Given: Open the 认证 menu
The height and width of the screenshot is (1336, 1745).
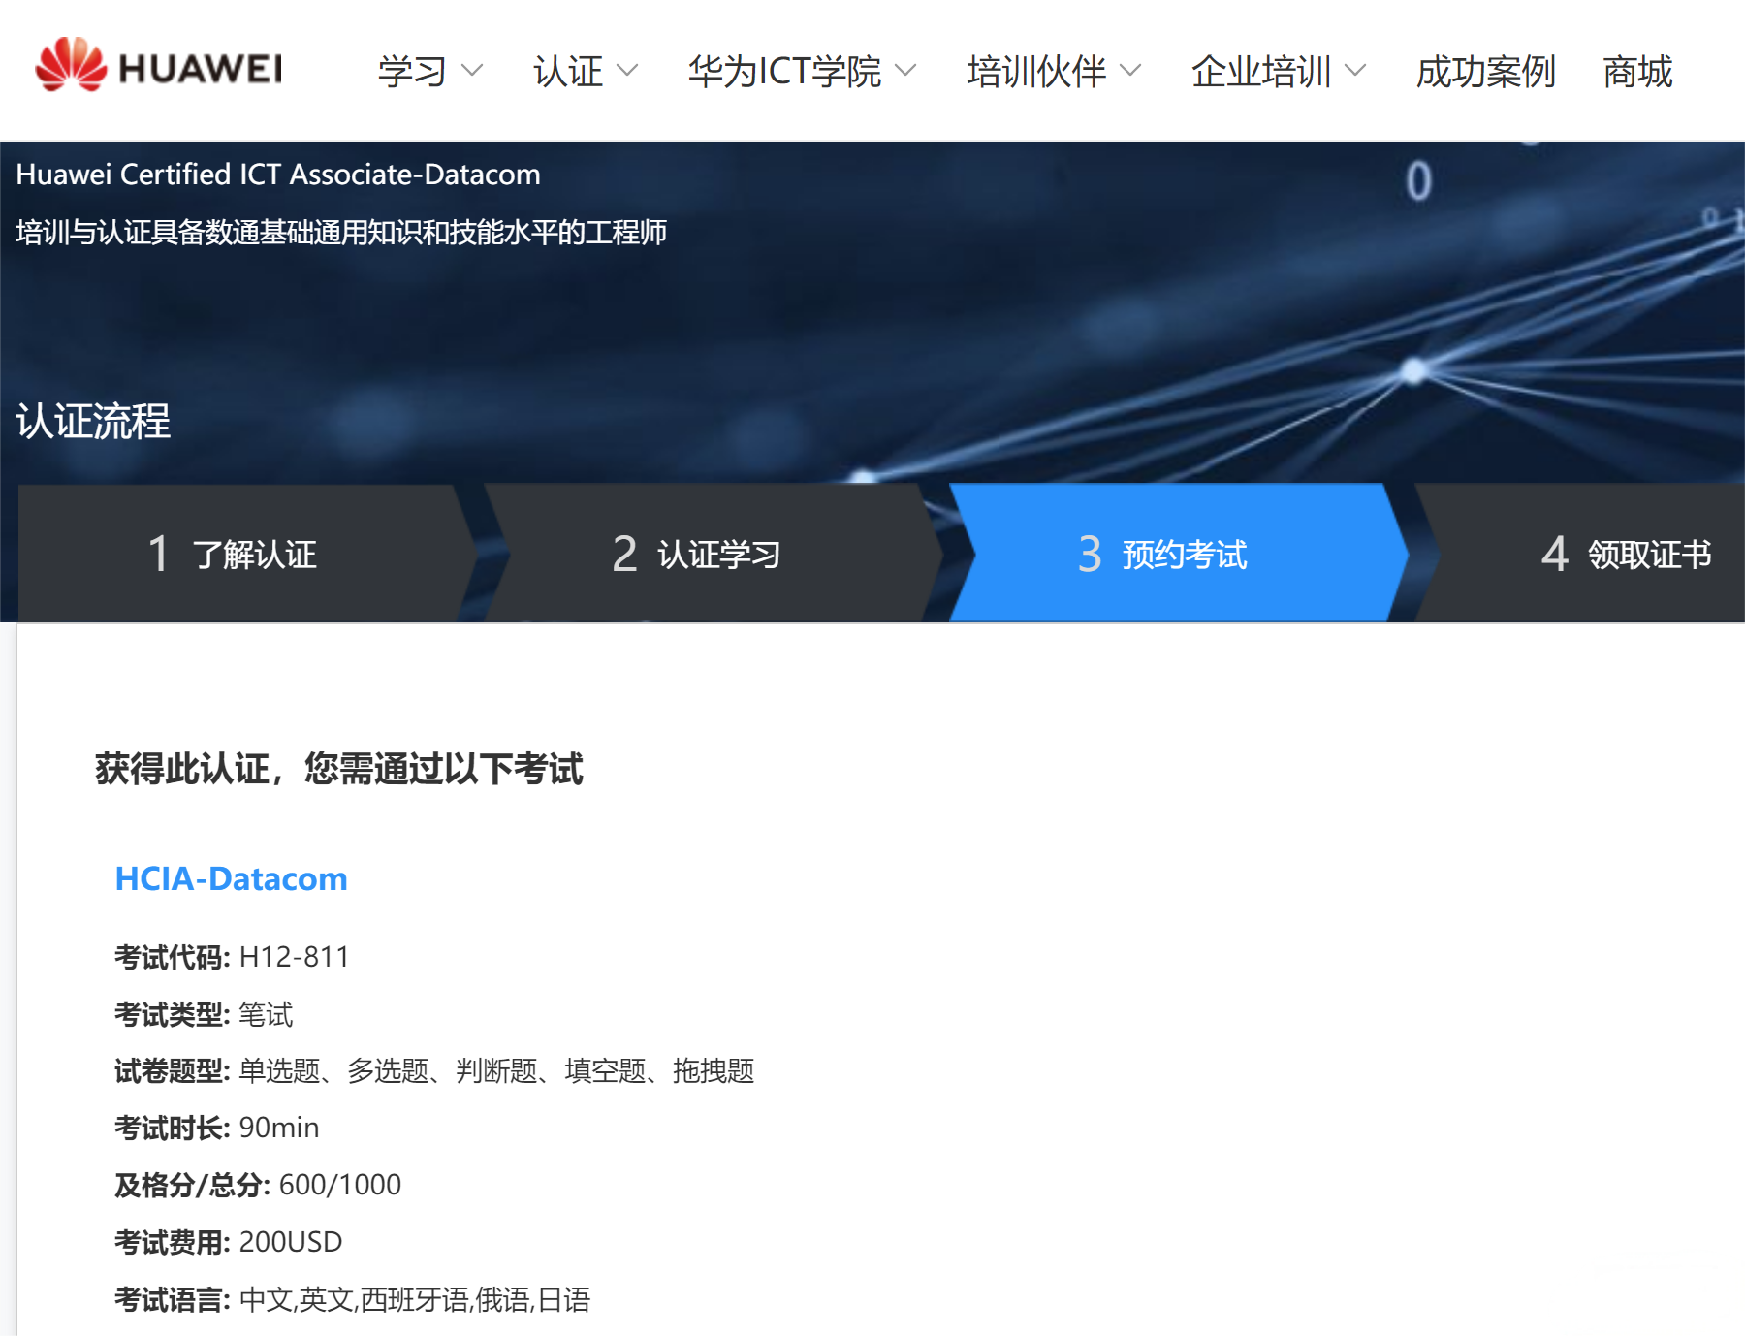Looking at the screenshot, I should (568, 71).
